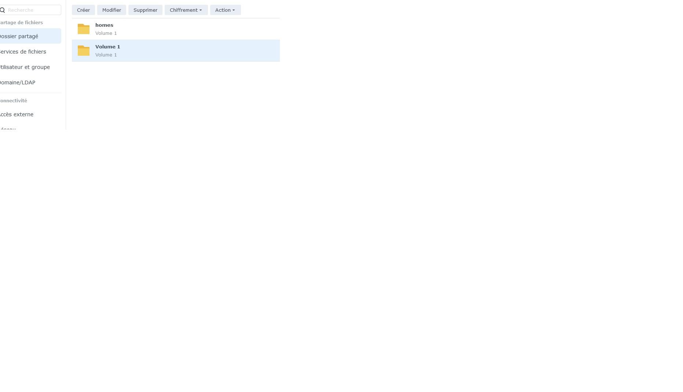The height and width of the screenshot is (392, 683).
Task: Open Services de fichiers section
Action: click(23, 52)
